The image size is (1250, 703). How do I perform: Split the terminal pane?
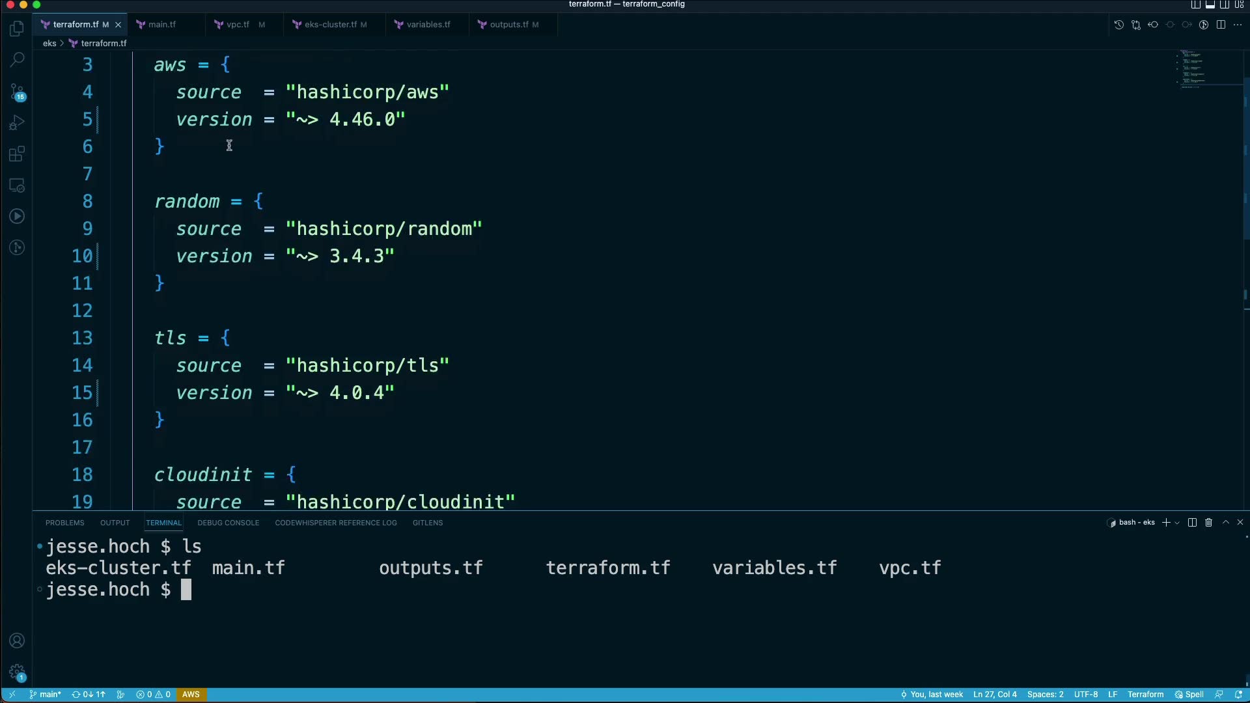coord(1192,523)
